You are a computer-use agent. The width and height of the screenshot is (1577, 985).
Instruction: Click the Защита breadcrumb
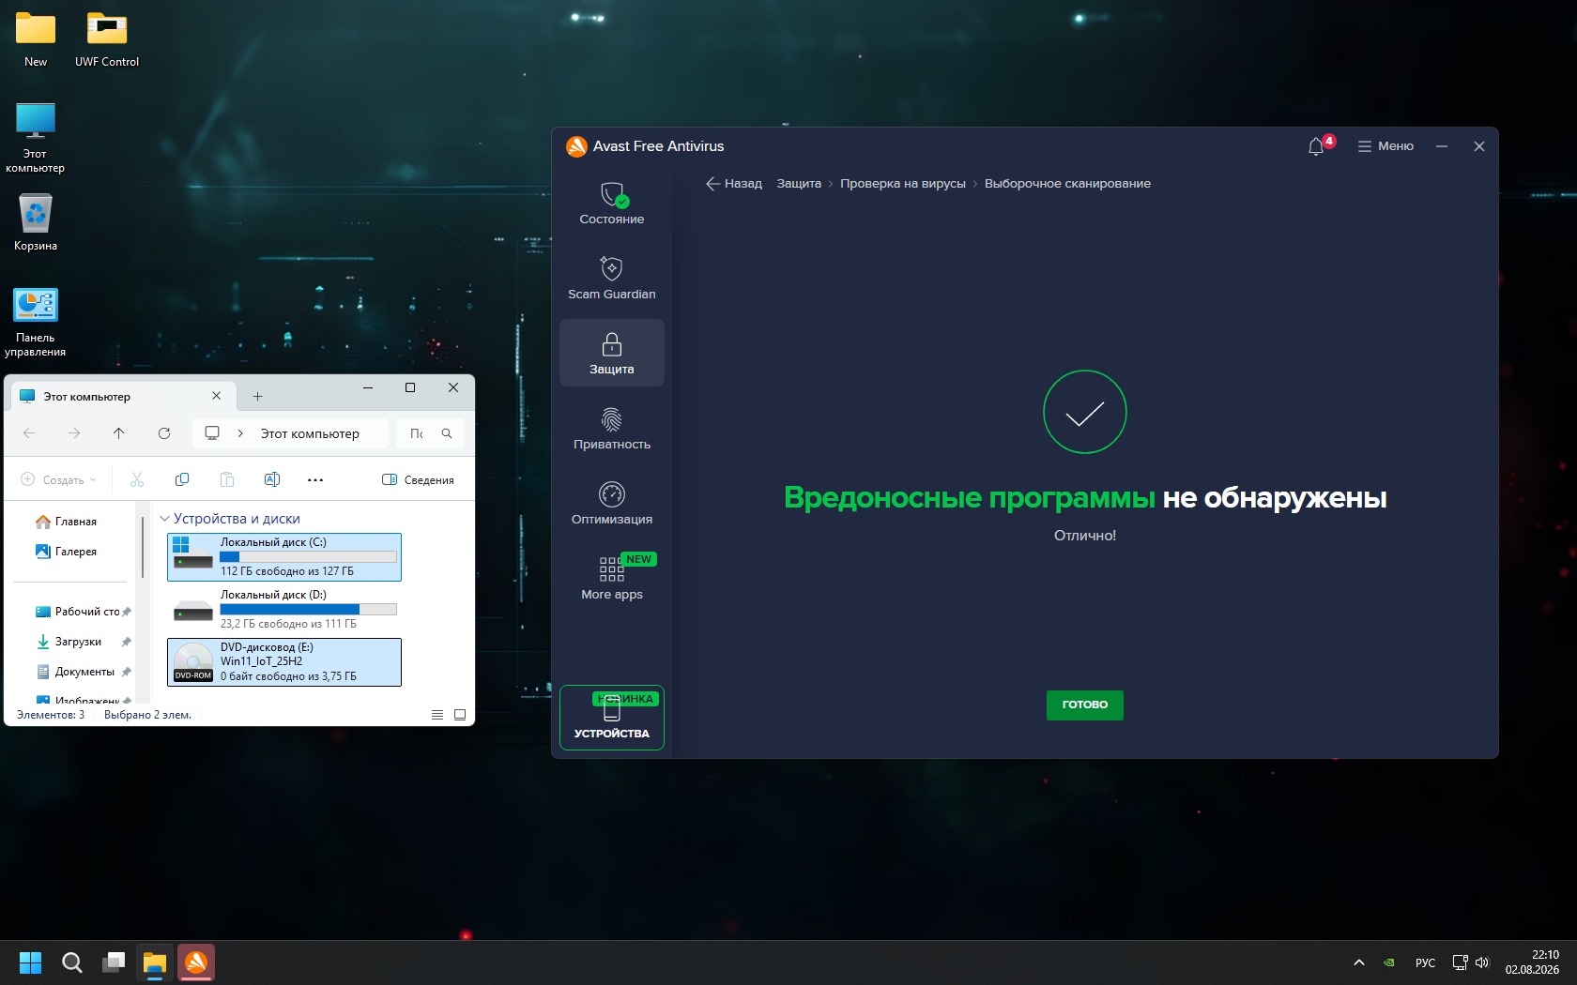[x=799, y=184]
